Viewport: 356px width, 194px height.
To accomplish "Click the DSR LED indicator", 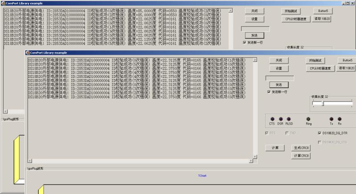I will [x=280, y=119].
